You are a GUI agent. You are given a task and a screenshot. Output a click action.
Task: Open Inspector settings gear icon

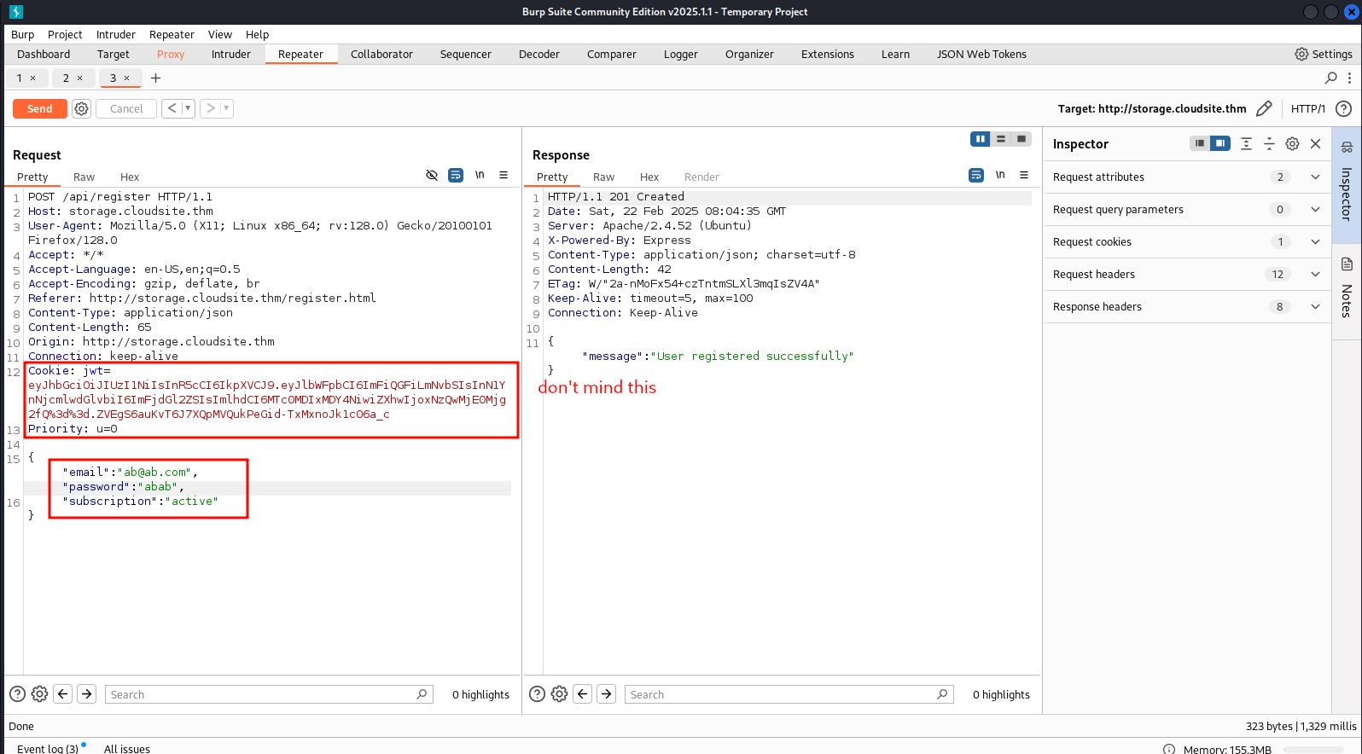tap(1292, 143)
